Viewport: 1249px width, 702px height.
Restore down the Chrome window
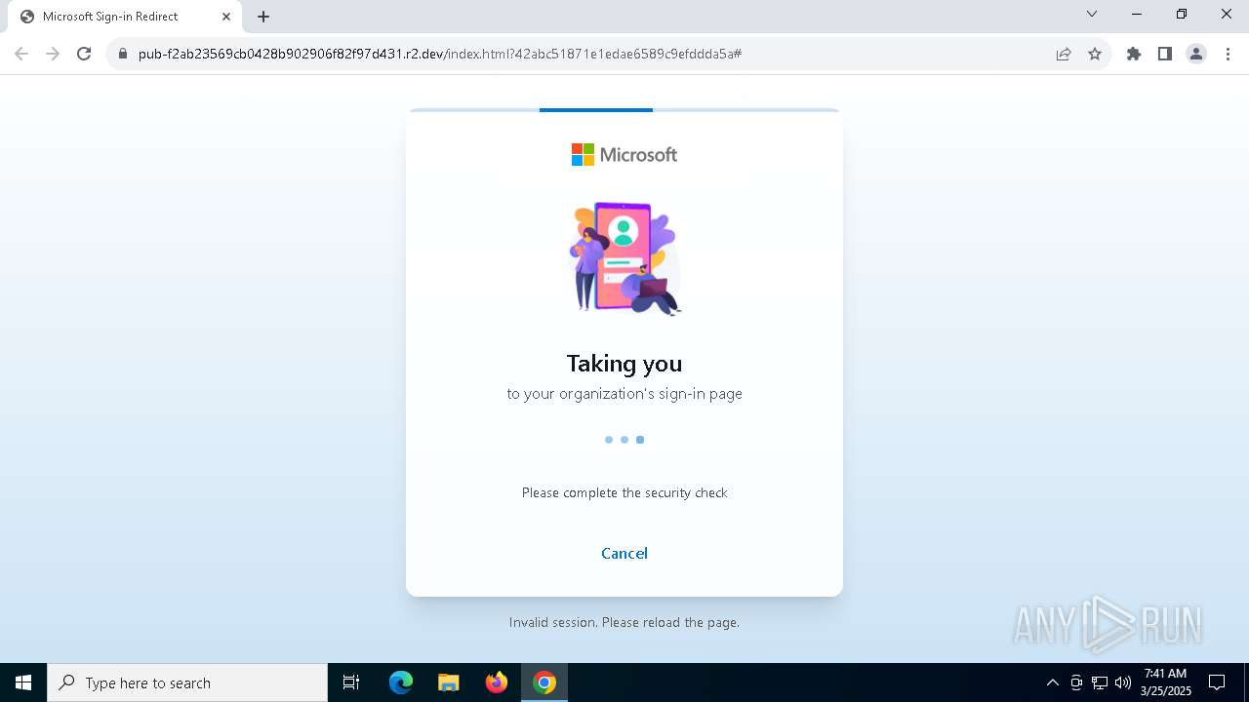[1182, 14]
